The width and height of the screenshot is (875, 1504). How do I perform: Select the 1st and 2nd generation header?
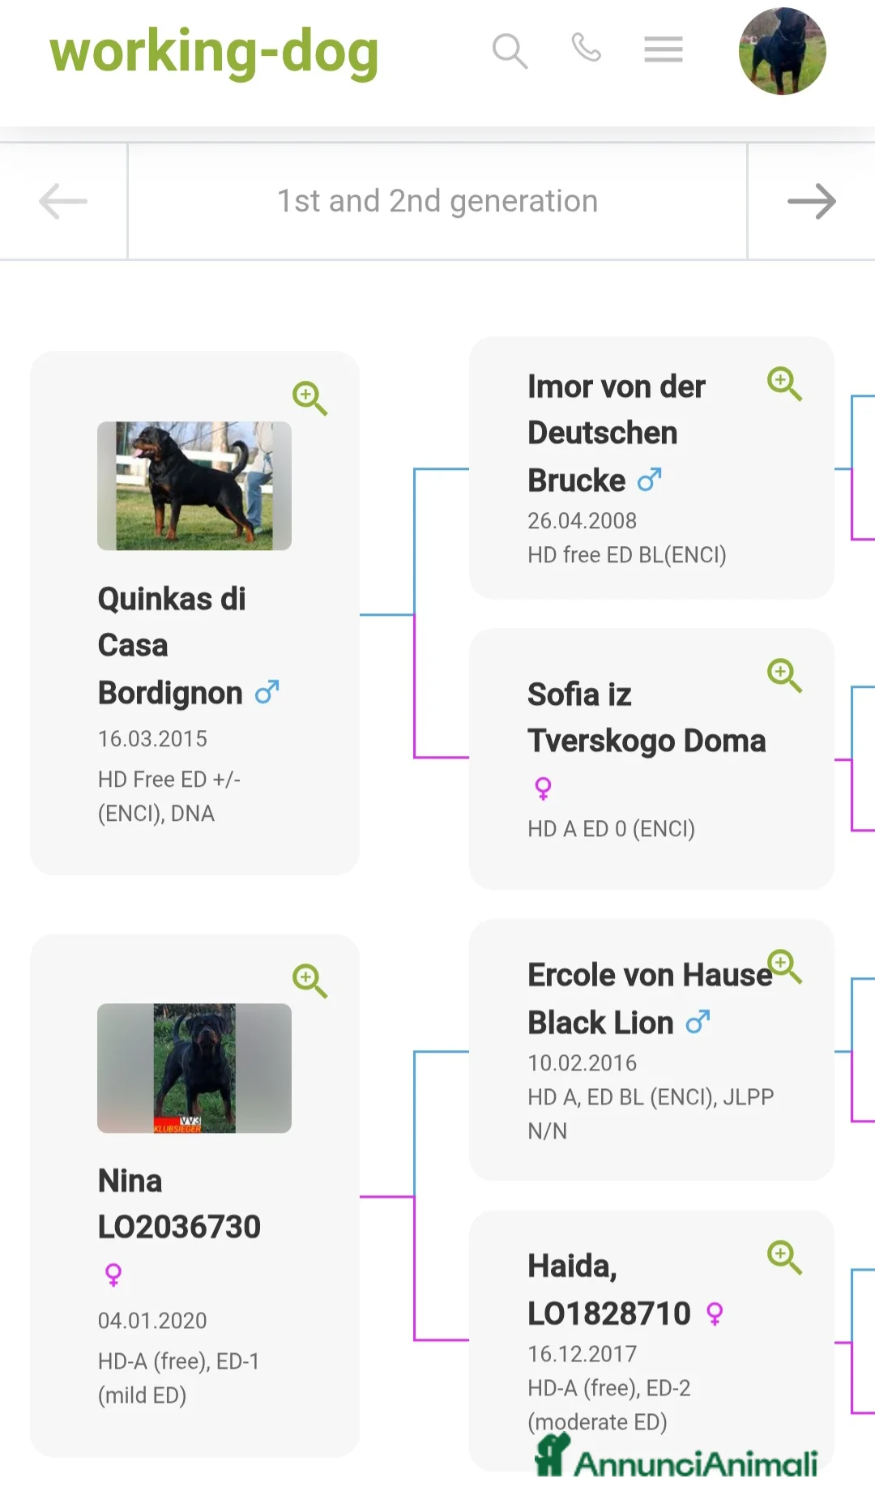click(x=437, y=200)
